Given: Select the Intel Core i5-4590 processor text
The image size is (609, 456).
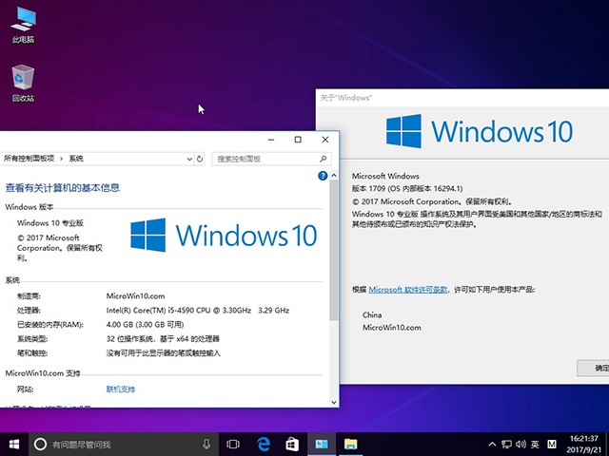Looking at the screenshot, I should (x=198, y=311).
